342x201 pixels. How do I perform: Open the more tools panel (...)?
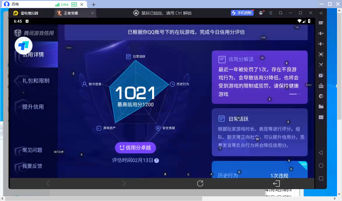(321, 117)
